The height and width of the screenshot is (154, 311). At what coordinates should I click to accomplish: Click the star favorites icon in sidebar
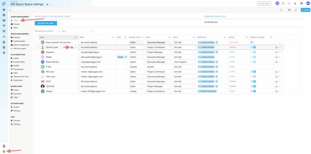tap(4, 53)
